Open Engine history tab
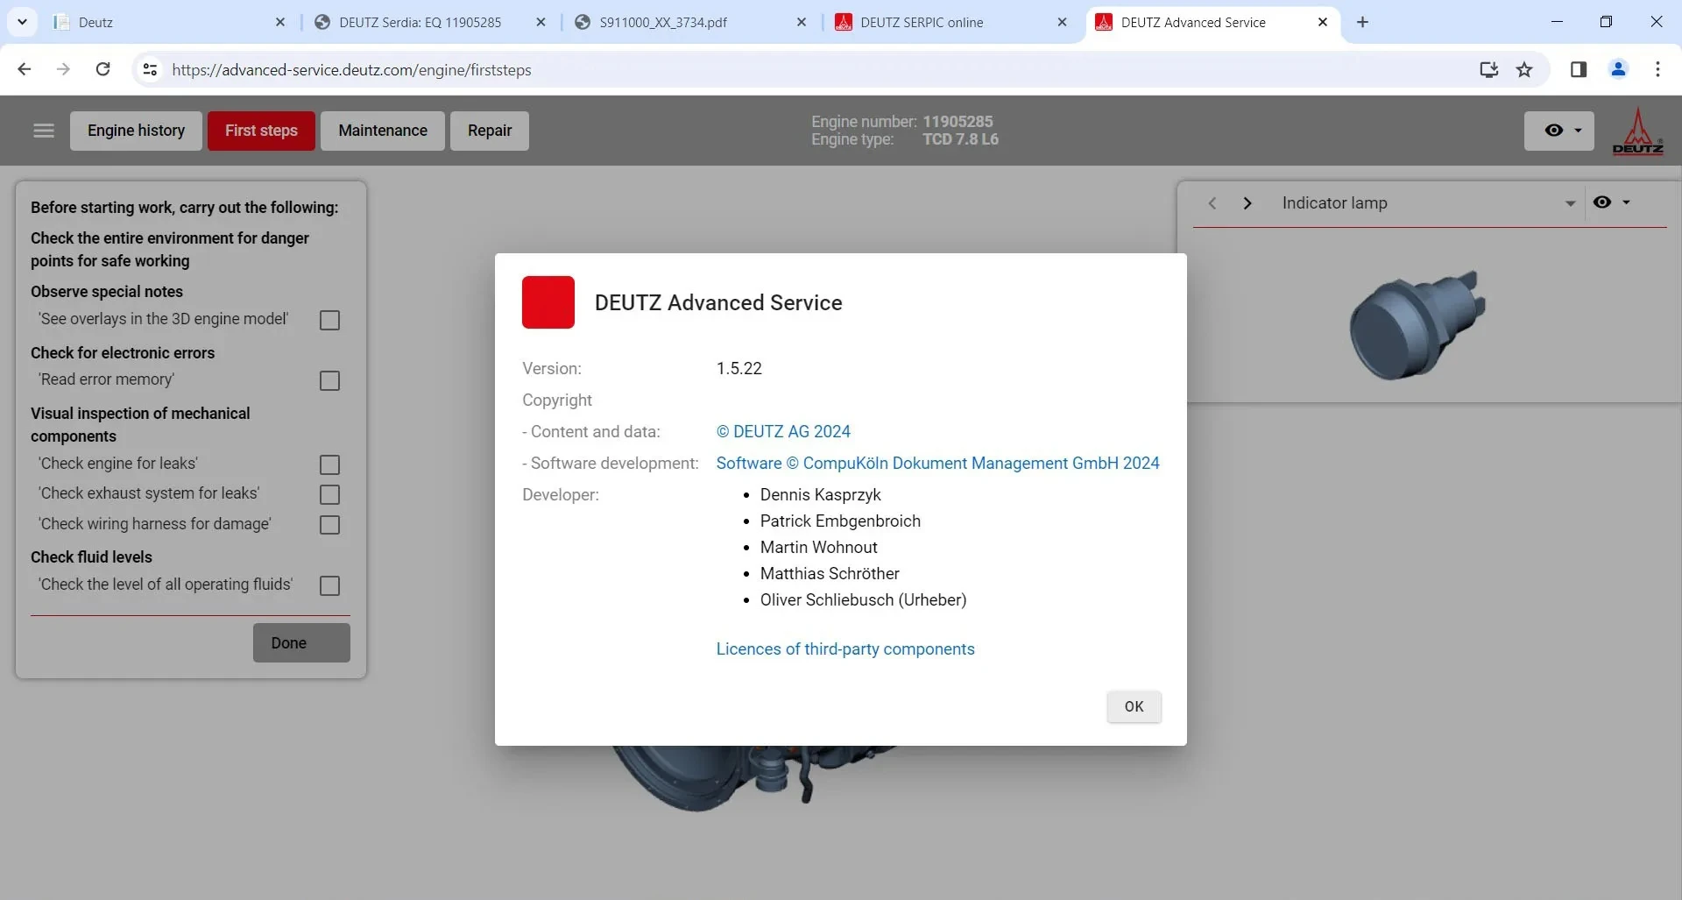This screenshot has height=900, width=1682. [136, 131]
